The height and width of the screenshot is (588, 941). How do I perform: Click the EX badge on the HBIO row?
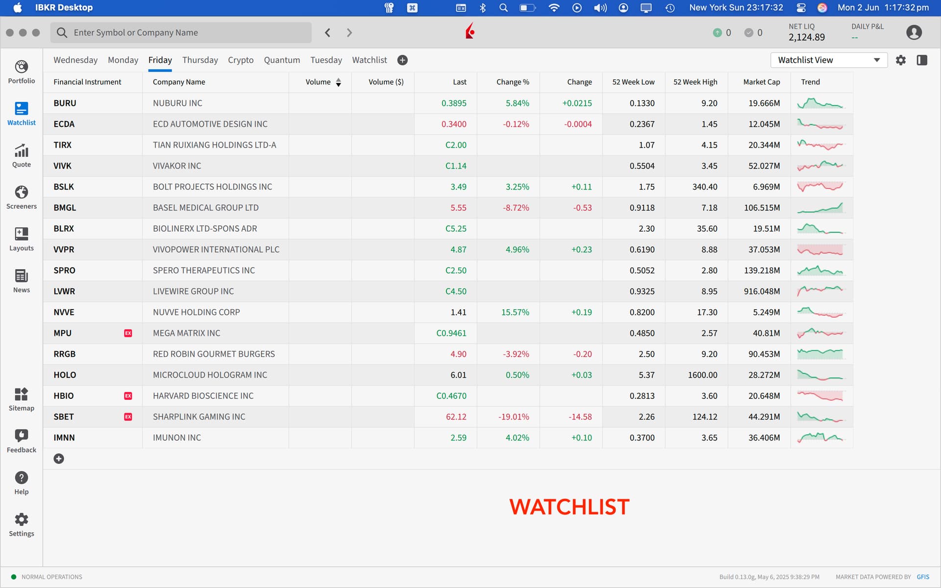(x=128, y=396)
